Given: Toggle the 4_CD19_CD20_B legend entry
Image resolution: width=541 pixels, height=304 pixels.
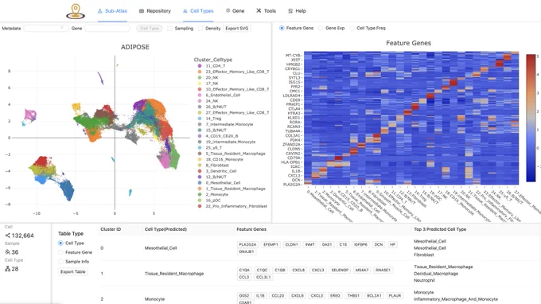Looking at the screenshot, I should click(218, 136).
